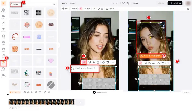Click the preview focus icon in top bar
Image resolution: width=192 pixels, height=112 pixels.
(123, 3)
